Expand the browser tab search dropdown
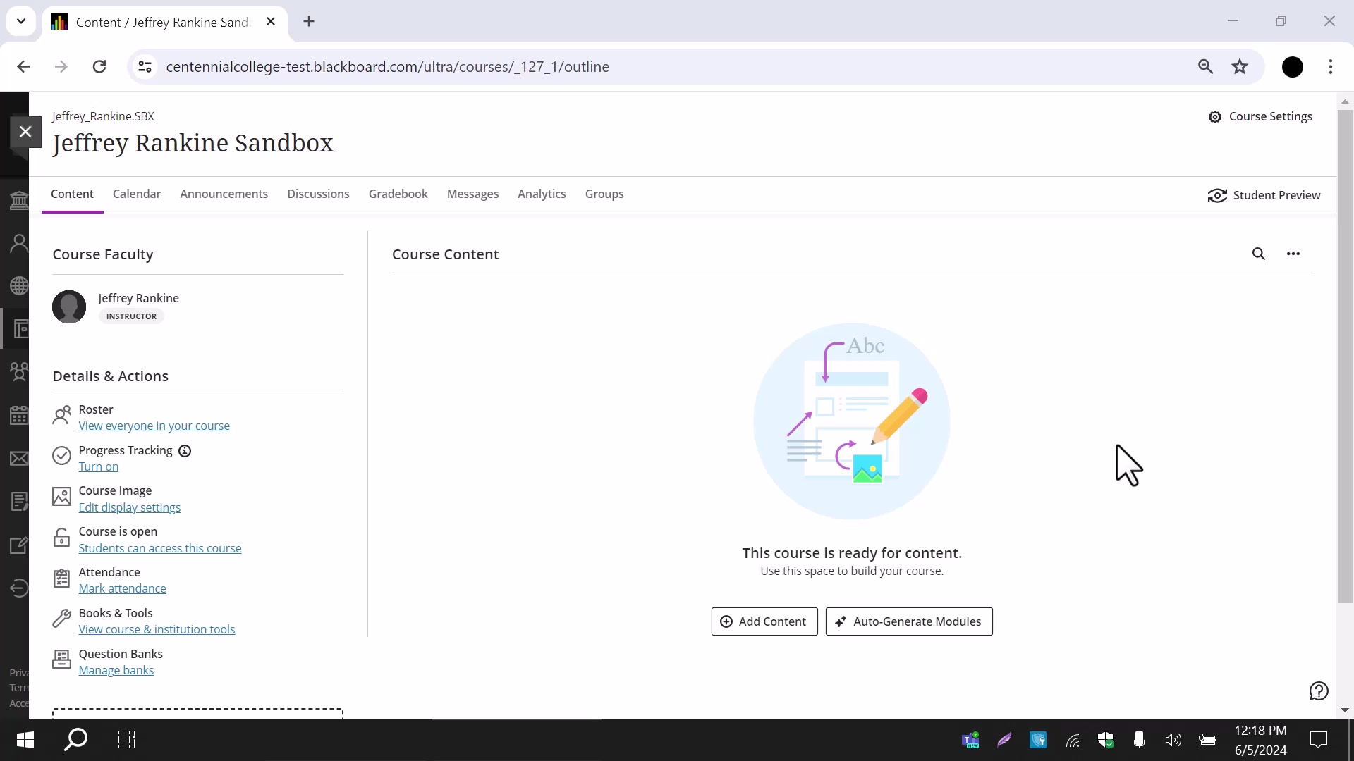Viewport: 1354px width, 761px height. coord(21,21)
